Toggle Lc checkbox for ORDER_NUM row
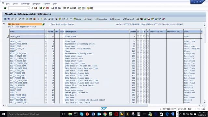Viewport: 208px width, 117px height. [x=138, y=36]
